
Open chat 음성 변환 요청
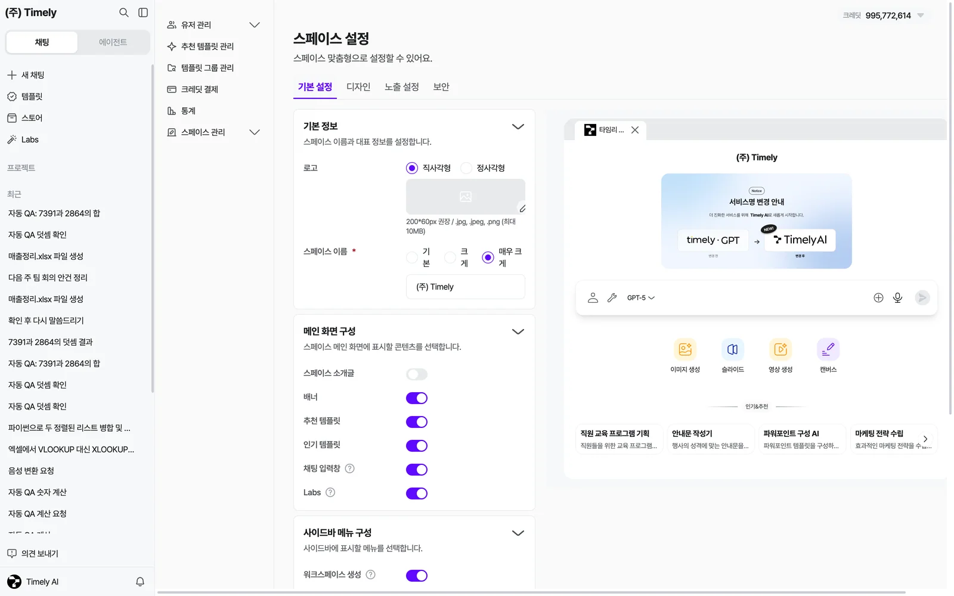click(31, 471)
